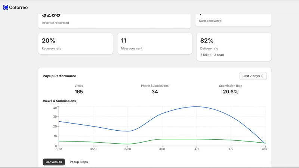Click the Carts recovered label
Viewport: 299px width, 168px height.
pyautogui.click(x=210, y=21)
